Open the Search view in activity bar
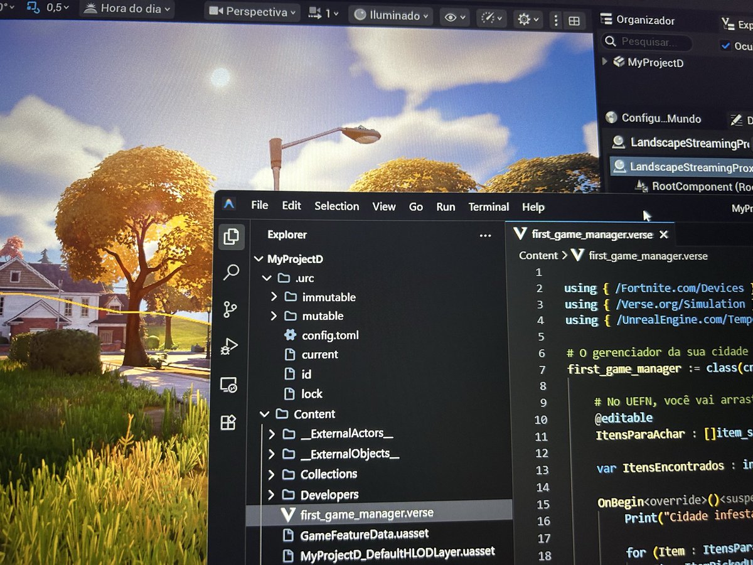Viewport: 753px width, 565px height. click(231, 272)
